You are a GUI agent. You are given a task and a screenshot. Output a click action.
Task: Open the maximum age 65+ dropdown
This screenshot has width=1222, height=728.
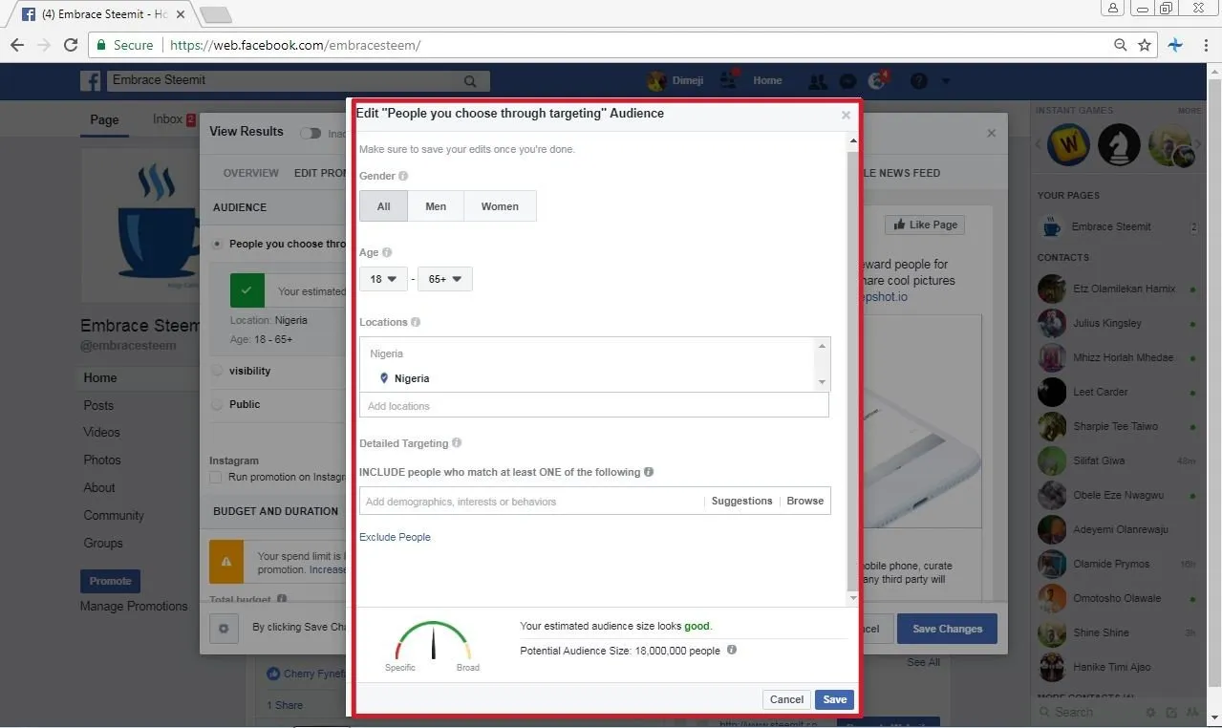[445, 279]
